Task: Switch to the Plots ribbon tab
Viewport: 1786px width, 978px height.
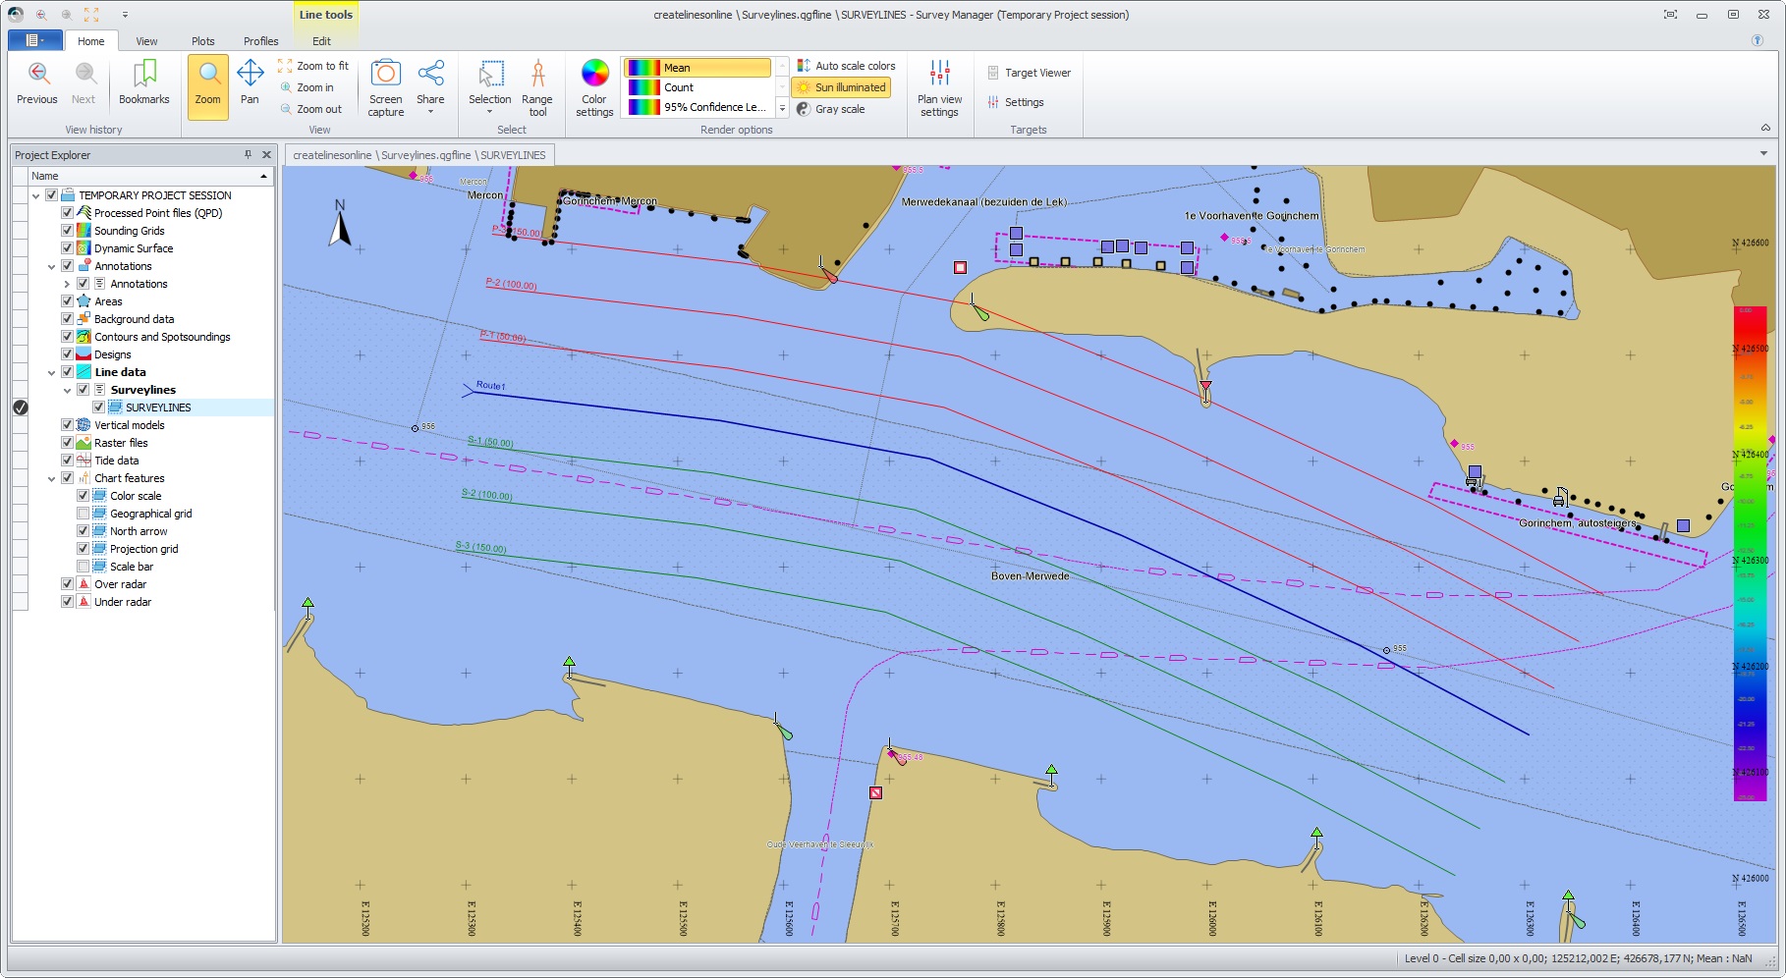Action: coord(203,41)
